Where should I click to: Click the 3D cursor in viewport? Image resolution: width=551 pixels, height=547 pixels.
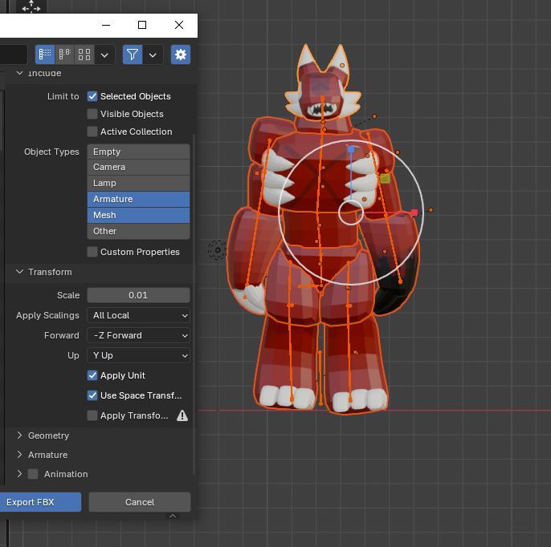[218, 249]
